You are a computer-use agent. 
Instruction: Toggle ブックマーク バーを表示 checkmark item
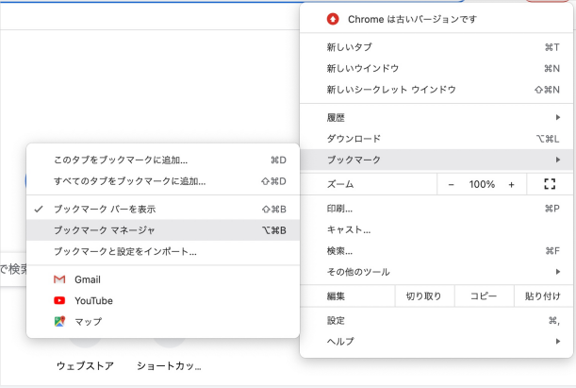pos(163,209)
